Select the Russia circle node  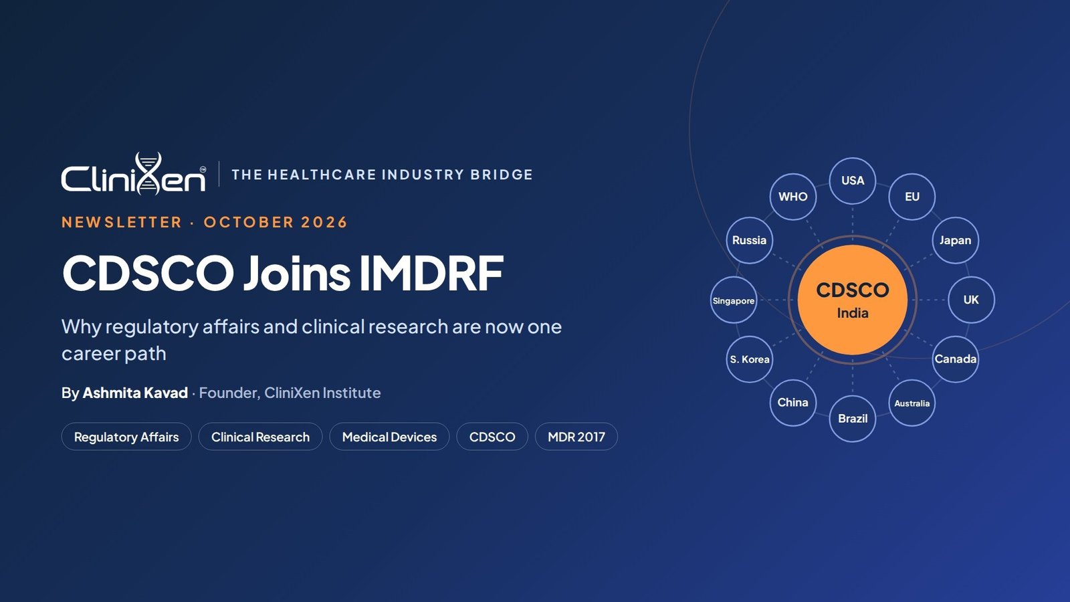(750, 240)
